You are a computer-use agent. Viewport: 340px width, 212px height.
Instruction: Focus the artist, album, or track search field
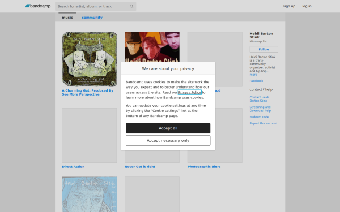95,6
